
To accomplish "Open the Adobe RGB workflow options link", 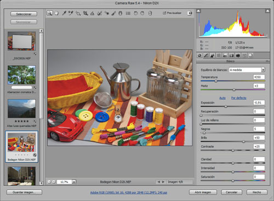I will (129, 192).
